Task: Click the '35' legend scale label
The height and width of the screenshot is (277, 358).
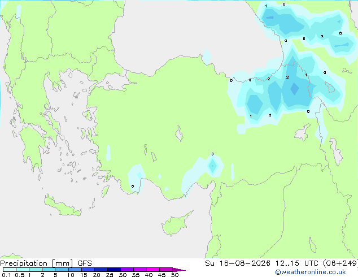Action: [x=136, y=275]
